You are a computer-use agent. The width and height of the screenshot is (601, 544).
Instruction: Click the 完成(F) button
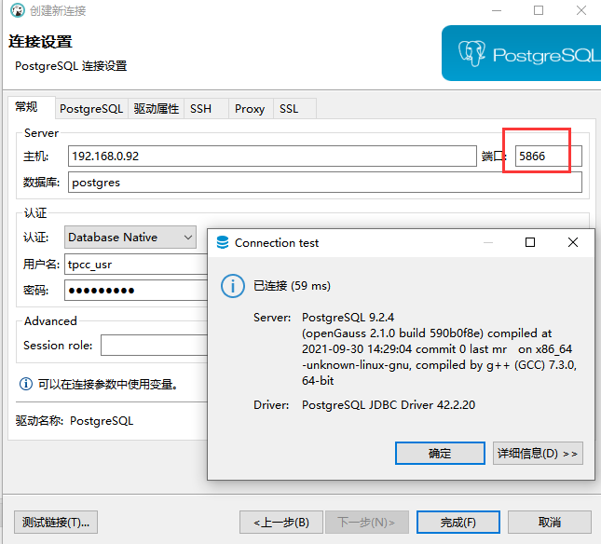click(458, 522)
